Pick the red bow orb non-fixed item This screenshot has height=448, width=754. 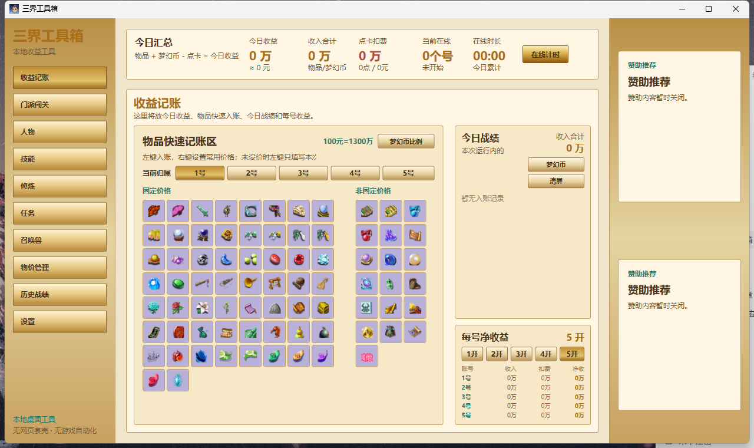coord(367,235)
